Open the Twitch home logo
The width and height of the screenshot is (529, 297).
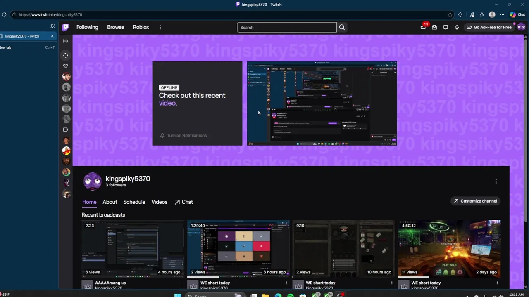[65, 27]
